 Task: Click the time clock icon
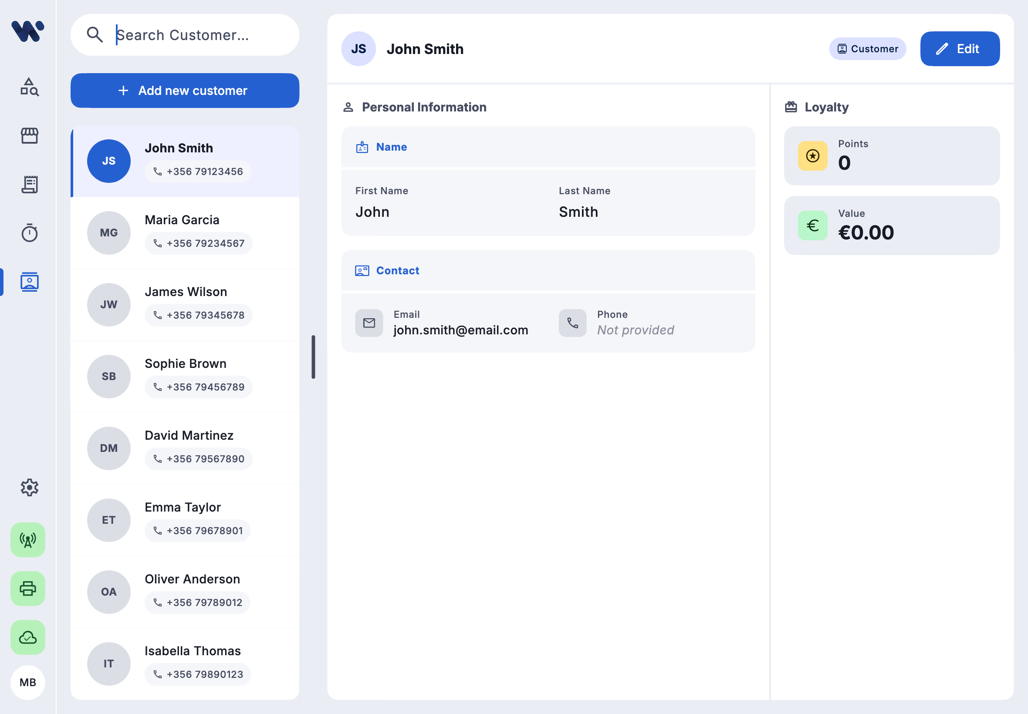coord(28,232)
